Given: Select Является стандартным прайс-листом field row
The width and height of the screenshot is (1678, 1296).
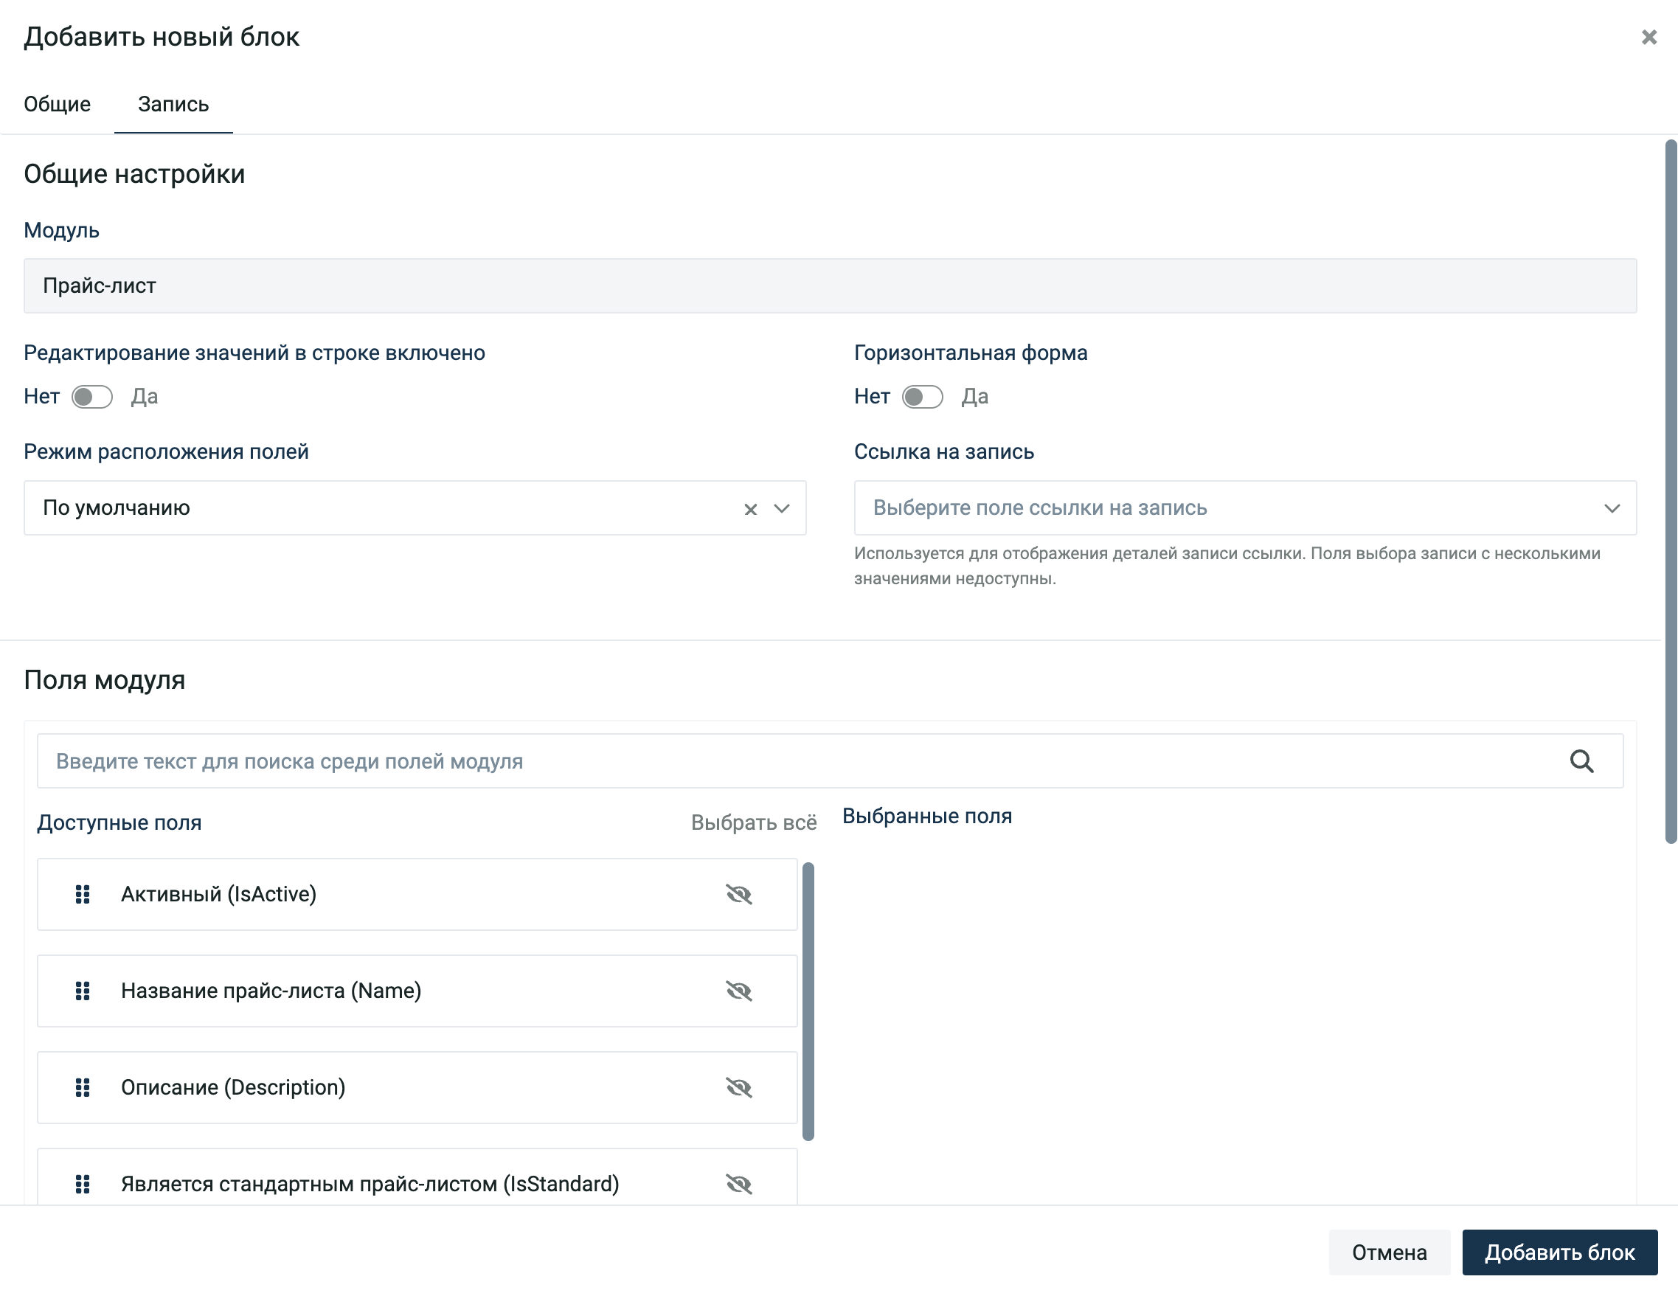Looking at the screenshot, I should (x=417, y=1177).
